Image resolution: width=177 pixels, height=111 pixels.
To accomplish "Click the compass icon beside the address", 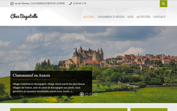I will click(12, 4).
